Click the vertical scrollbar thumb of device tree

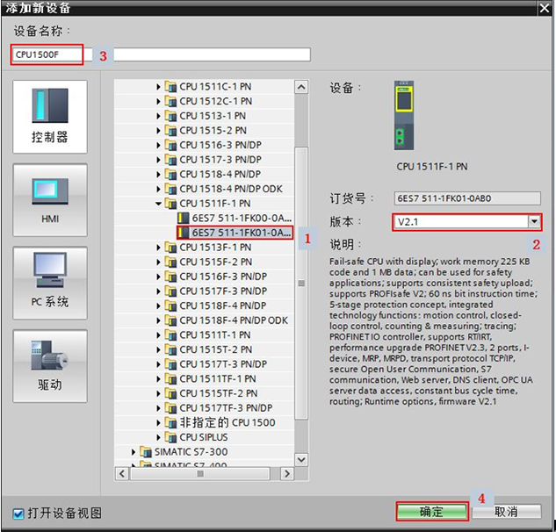tap(301, 284)
